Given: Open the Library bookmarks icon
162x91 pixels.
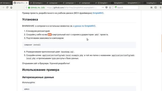Looking at the screenshot, I should coord(152,7).
